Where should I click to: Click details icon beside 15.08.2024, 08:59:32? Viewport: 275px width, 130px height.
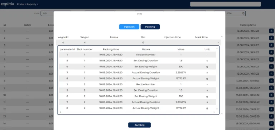coord(271,95)
